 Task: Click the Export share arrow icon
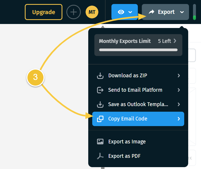tap(151, 12)
